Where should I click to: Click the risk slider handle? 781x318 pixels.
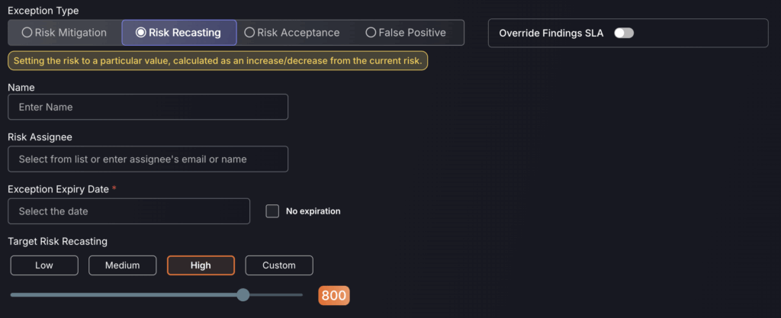(x=243, y=295)
